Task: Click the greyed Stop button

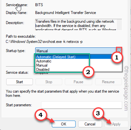Action: (49, 82)
